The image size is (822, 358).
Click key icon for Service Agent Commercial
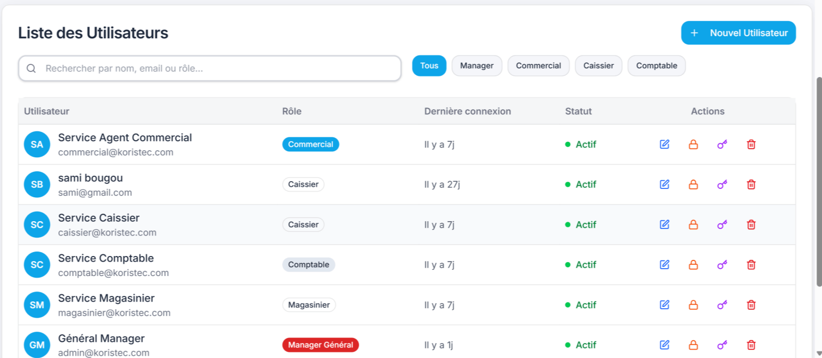point(722,145)
